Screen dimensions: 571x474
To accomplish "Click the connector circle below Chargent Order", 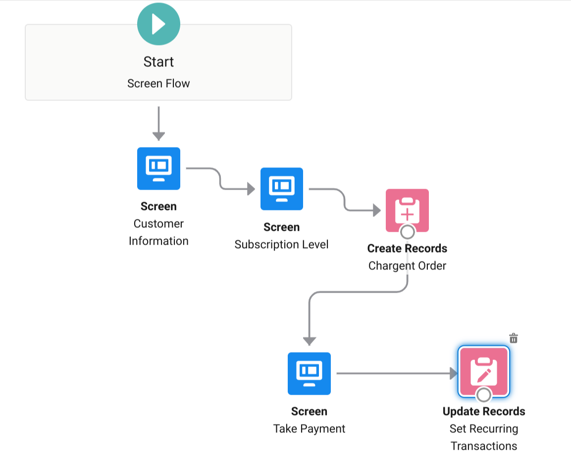I will click(407, 232).
